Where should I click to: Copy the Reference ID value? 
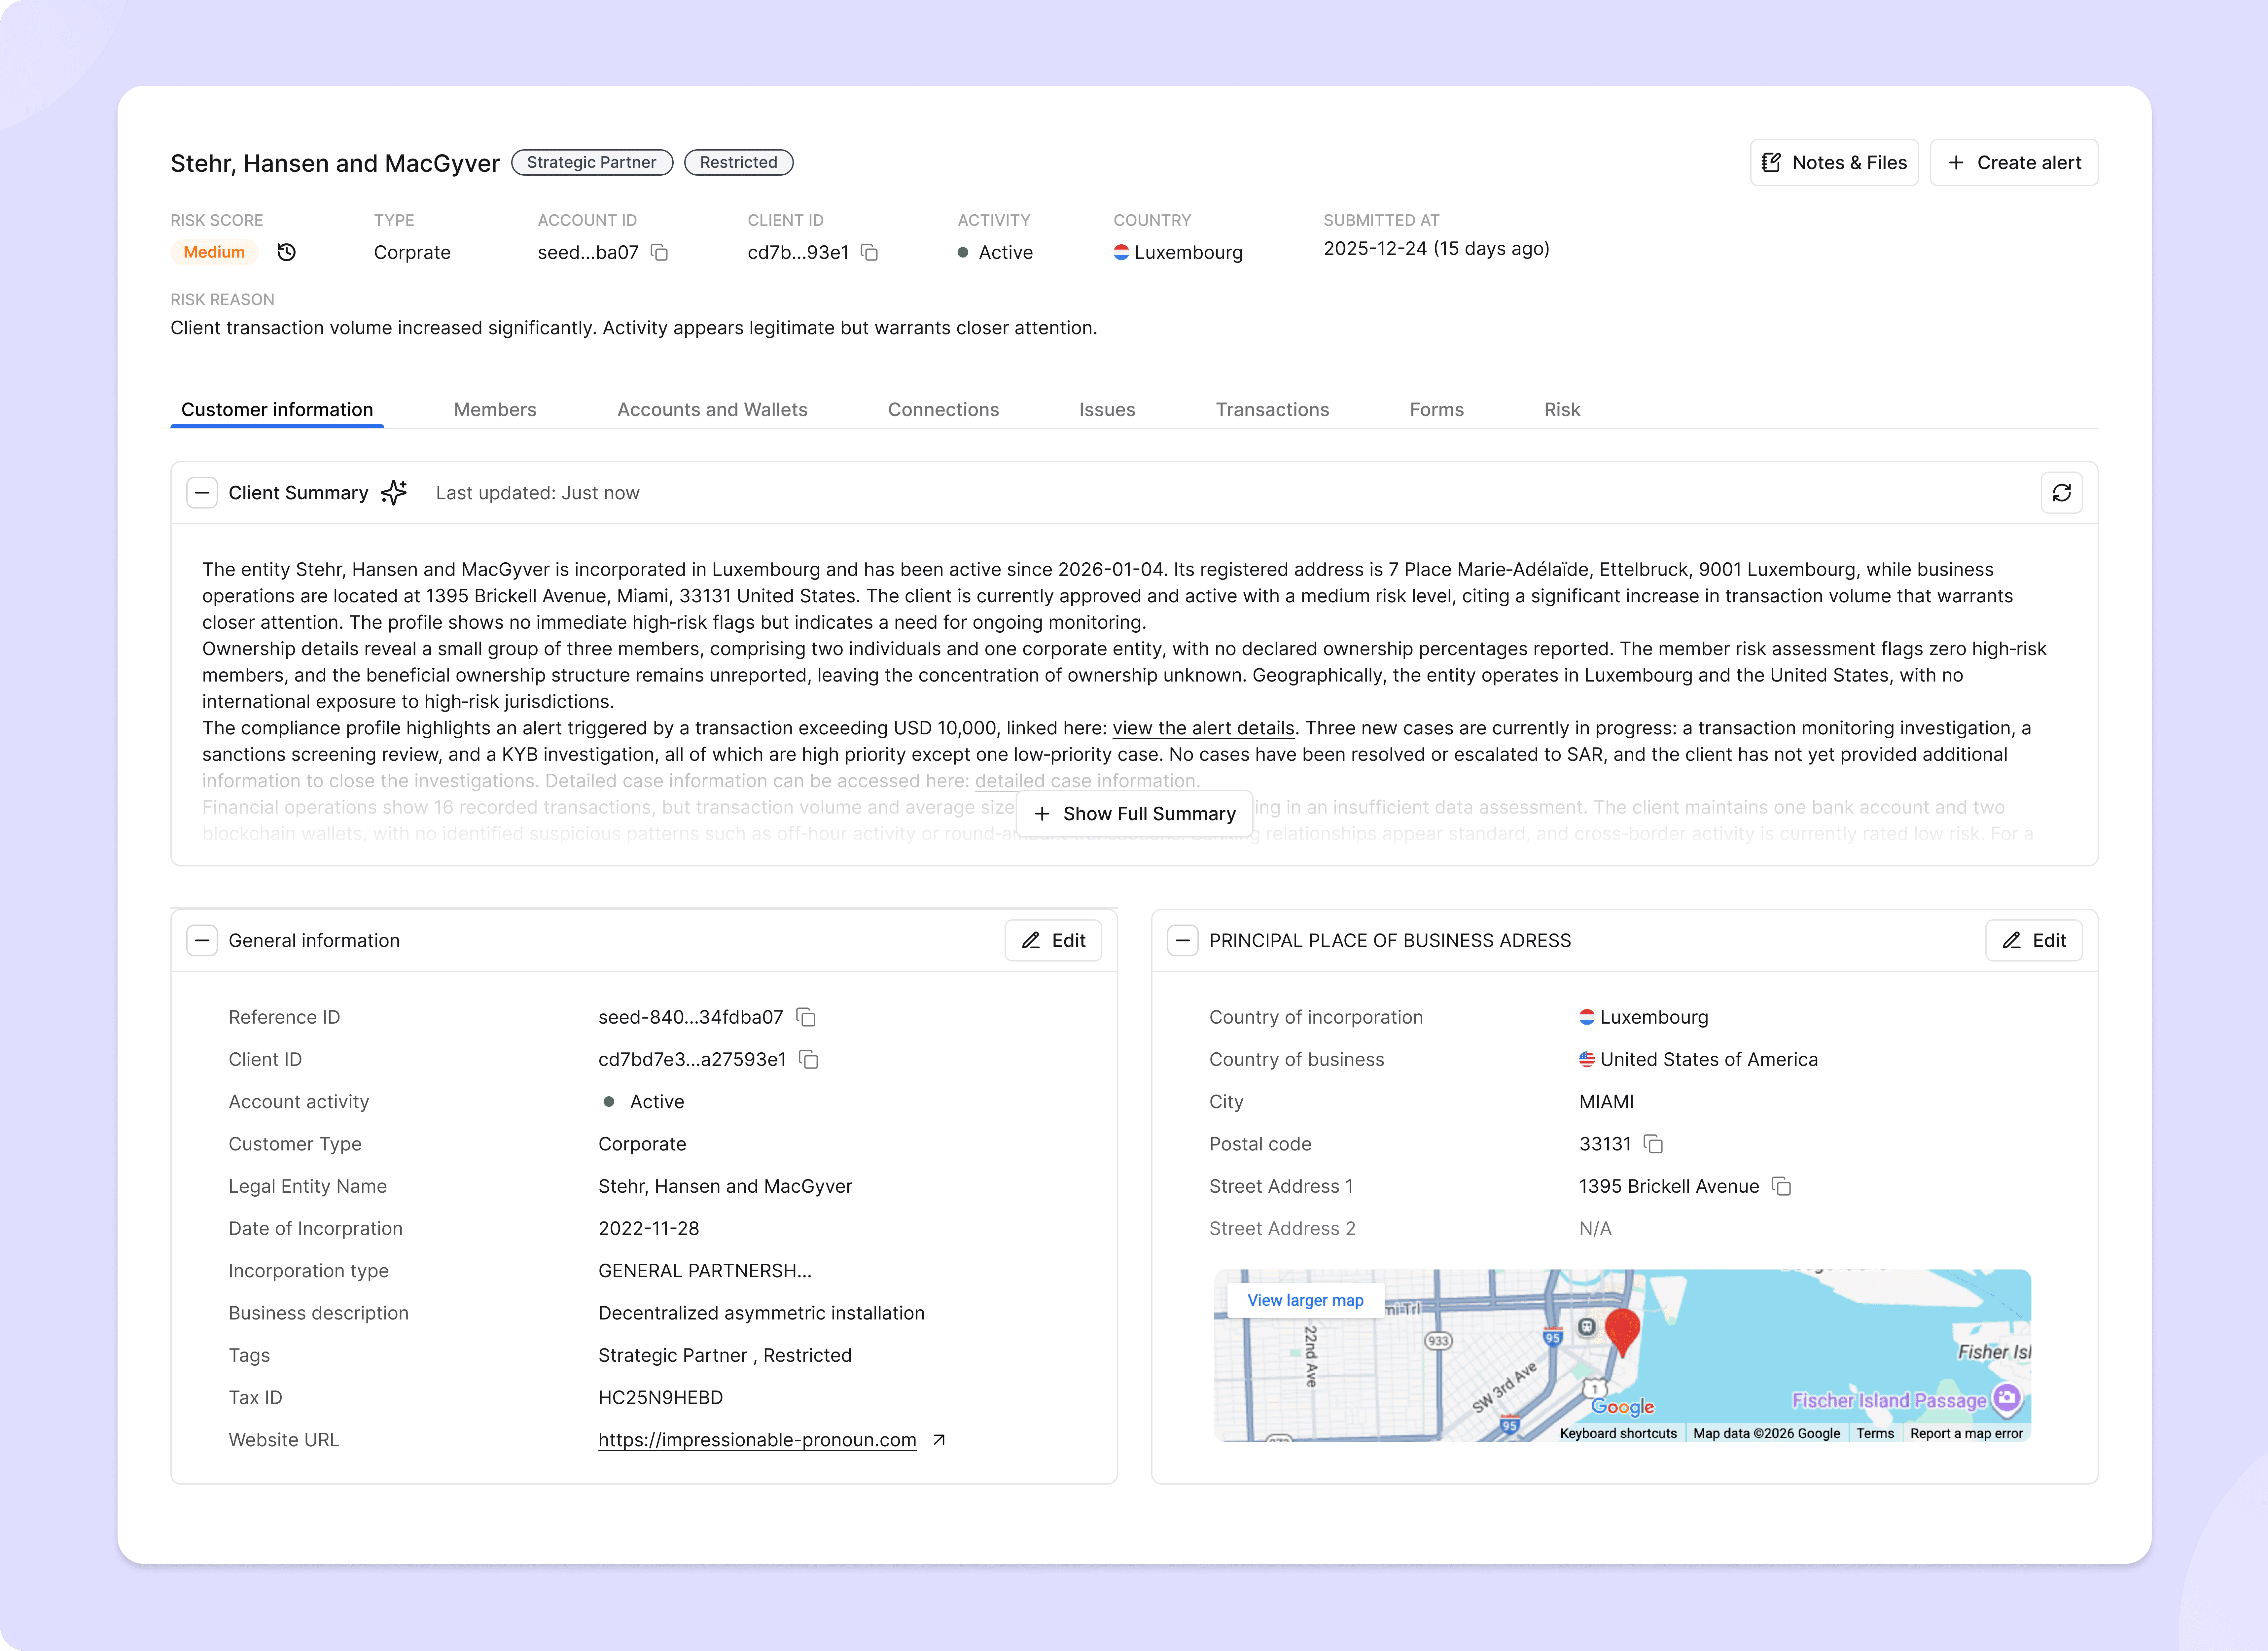click(806, 1017)
